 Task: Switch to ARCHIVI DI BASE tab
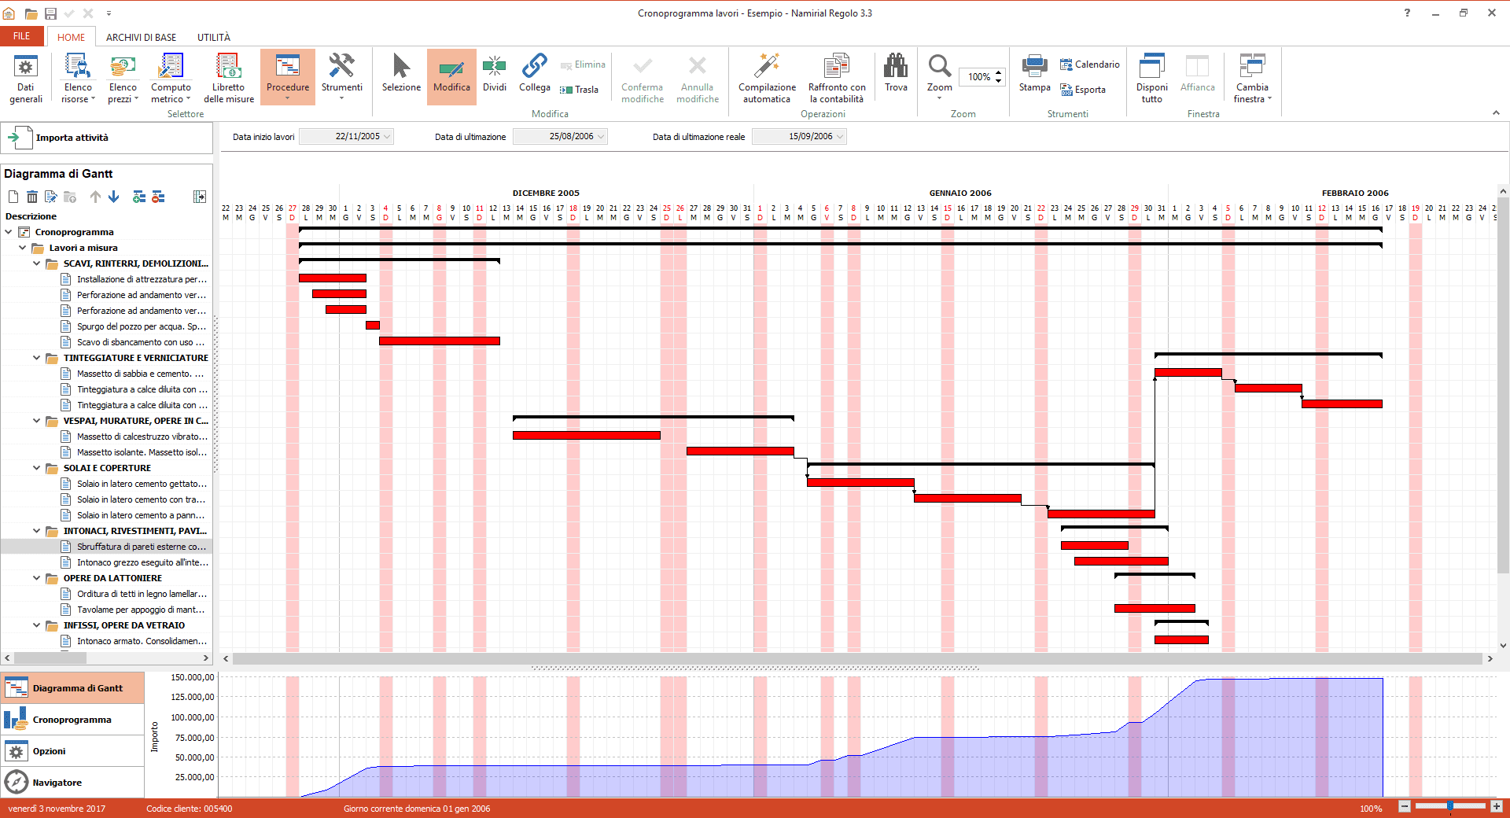pos(141,37)
